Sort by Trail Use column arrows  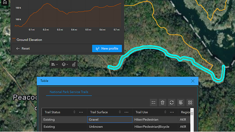[x=165, y=112]
